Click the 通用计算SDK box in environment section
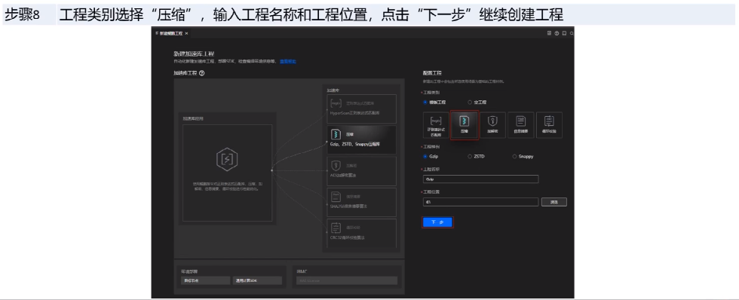Image resolution: width=739 pixels, height=300 pixels. (x=257, y=280)
